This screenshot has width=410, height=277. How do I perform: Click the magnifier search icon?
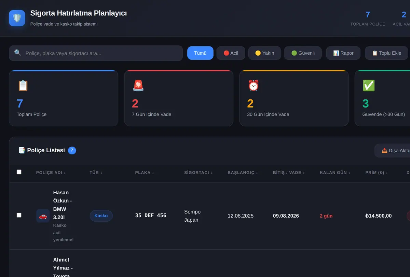click(x=17, y=53)
